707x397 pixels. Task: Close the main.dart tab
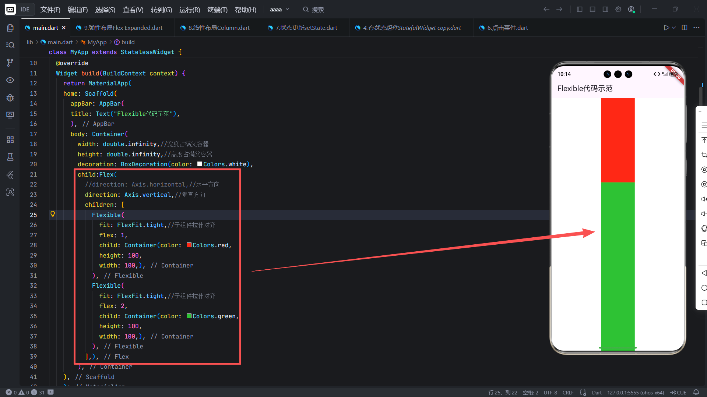pyautogui.click(x=64, y=28)
